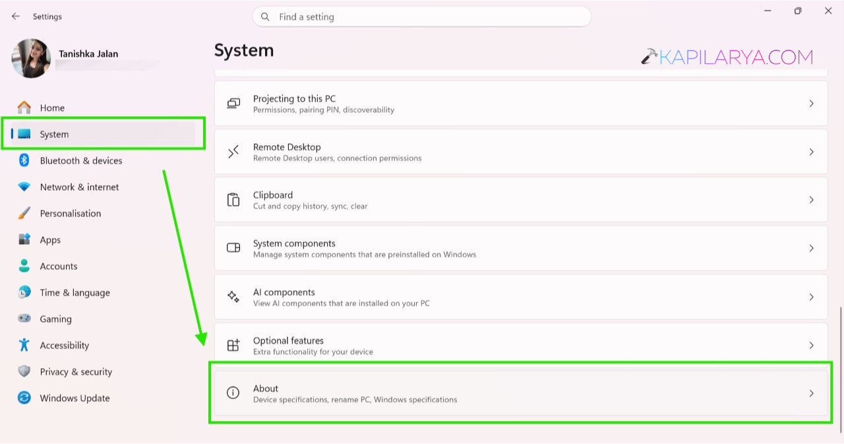Open Projecting to this PC page

tap(521, 104)
